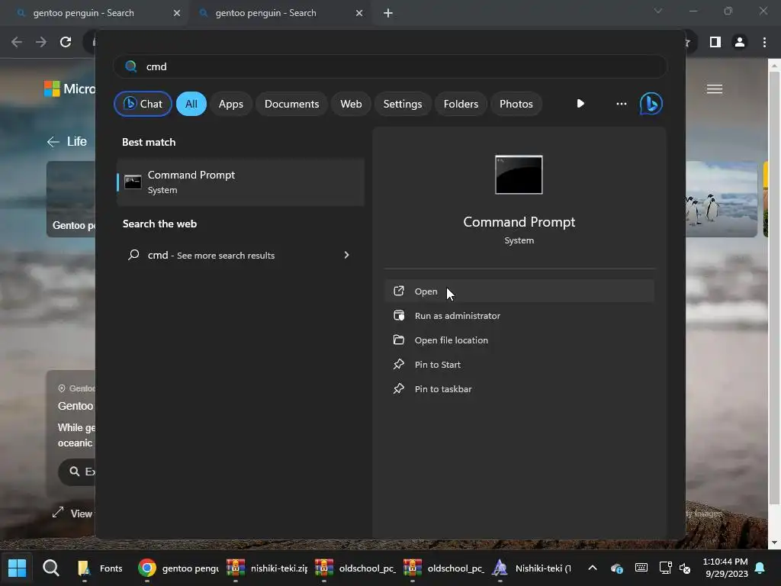Pin Command Prompt to taskbar

pos(519,388)
